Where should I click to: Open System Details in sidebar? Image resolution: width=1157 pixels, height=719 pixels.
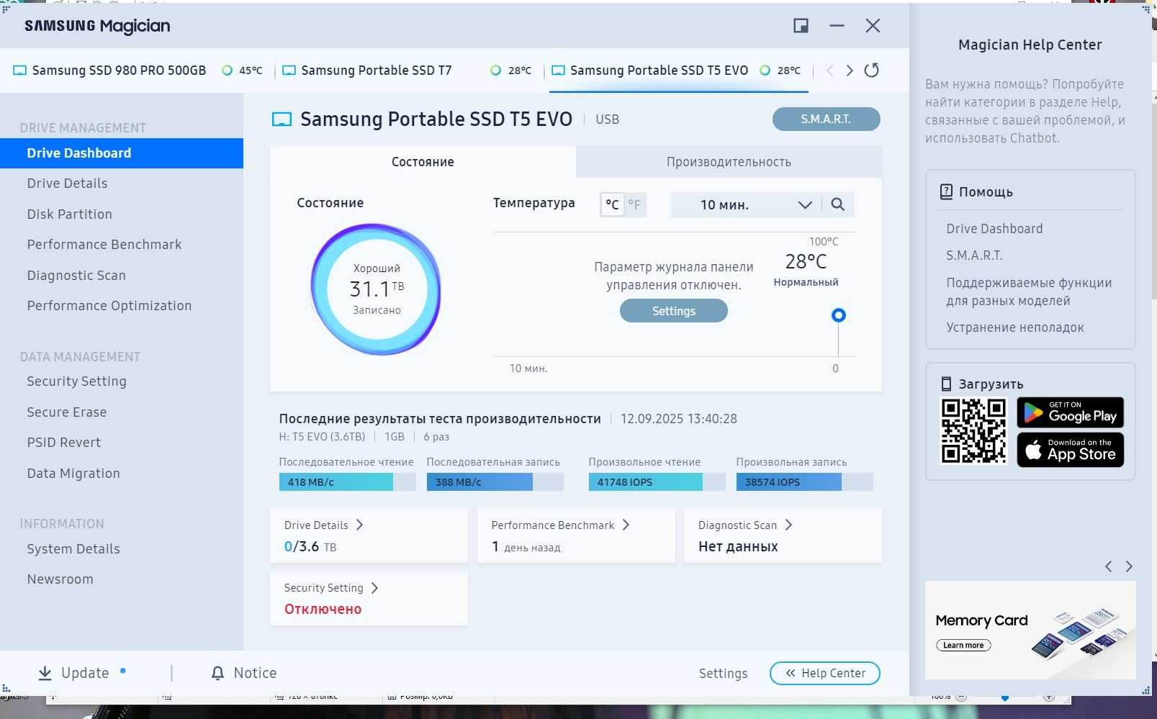73,549
